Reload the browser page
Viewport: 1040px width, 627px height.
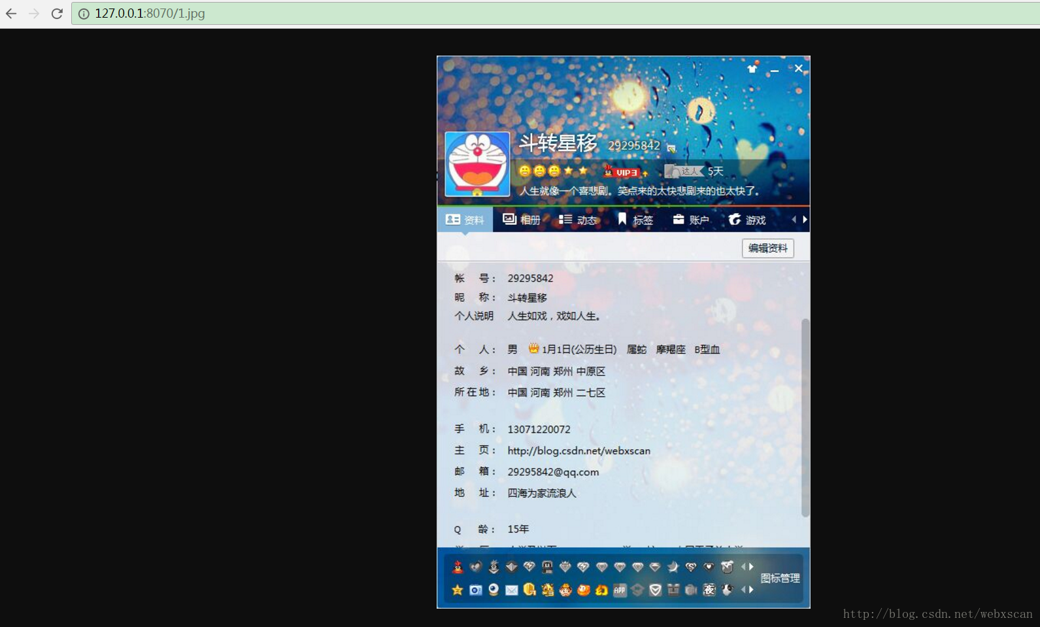pyautogui.click(x=57, y=14)
